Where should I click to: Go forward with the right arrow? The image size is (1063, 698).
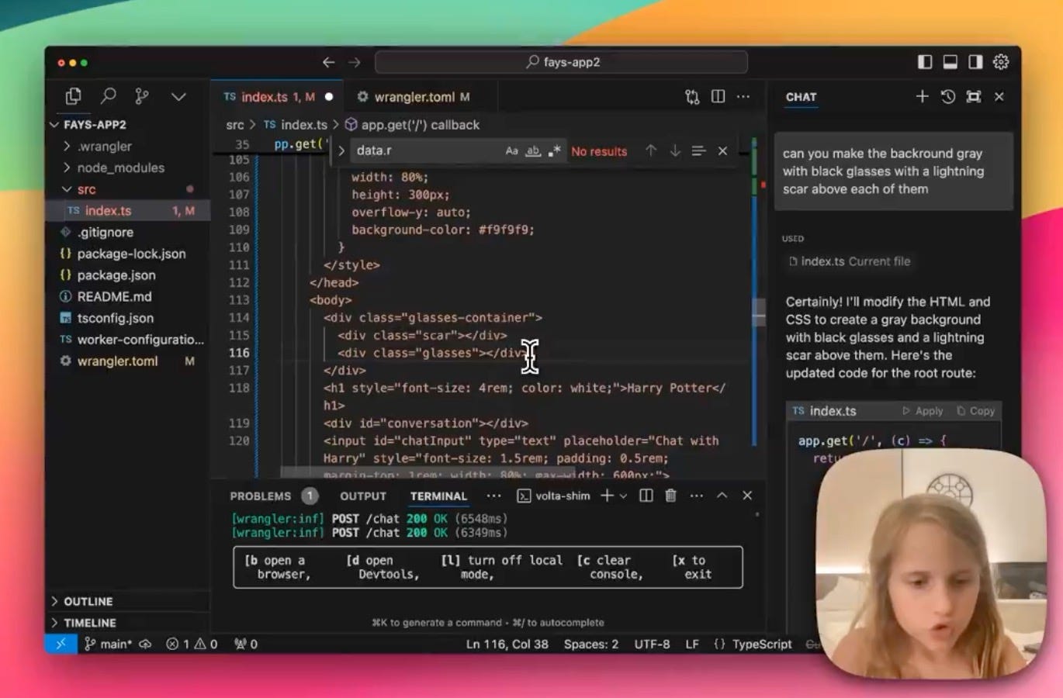[355, 62]
